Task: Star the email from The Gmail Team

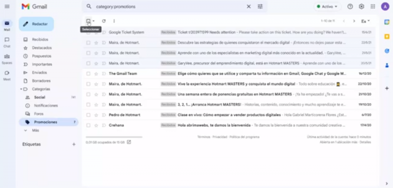Action: coord(96,74)
